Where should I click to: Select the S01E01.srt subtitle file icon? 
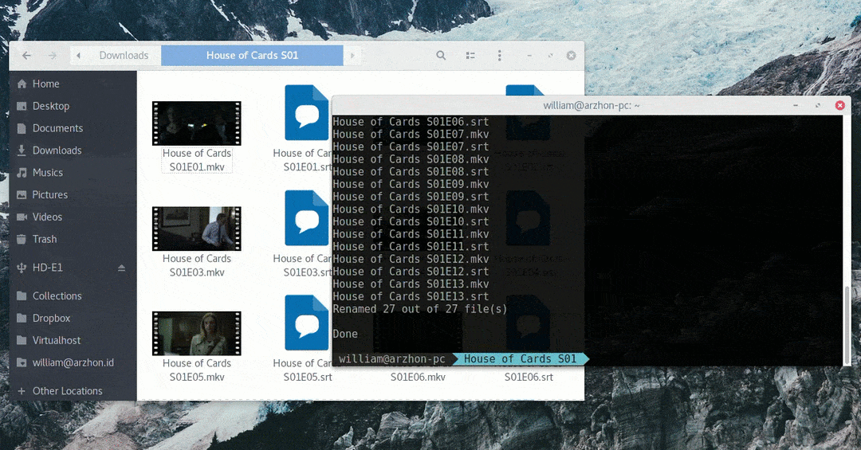(306, 112)
